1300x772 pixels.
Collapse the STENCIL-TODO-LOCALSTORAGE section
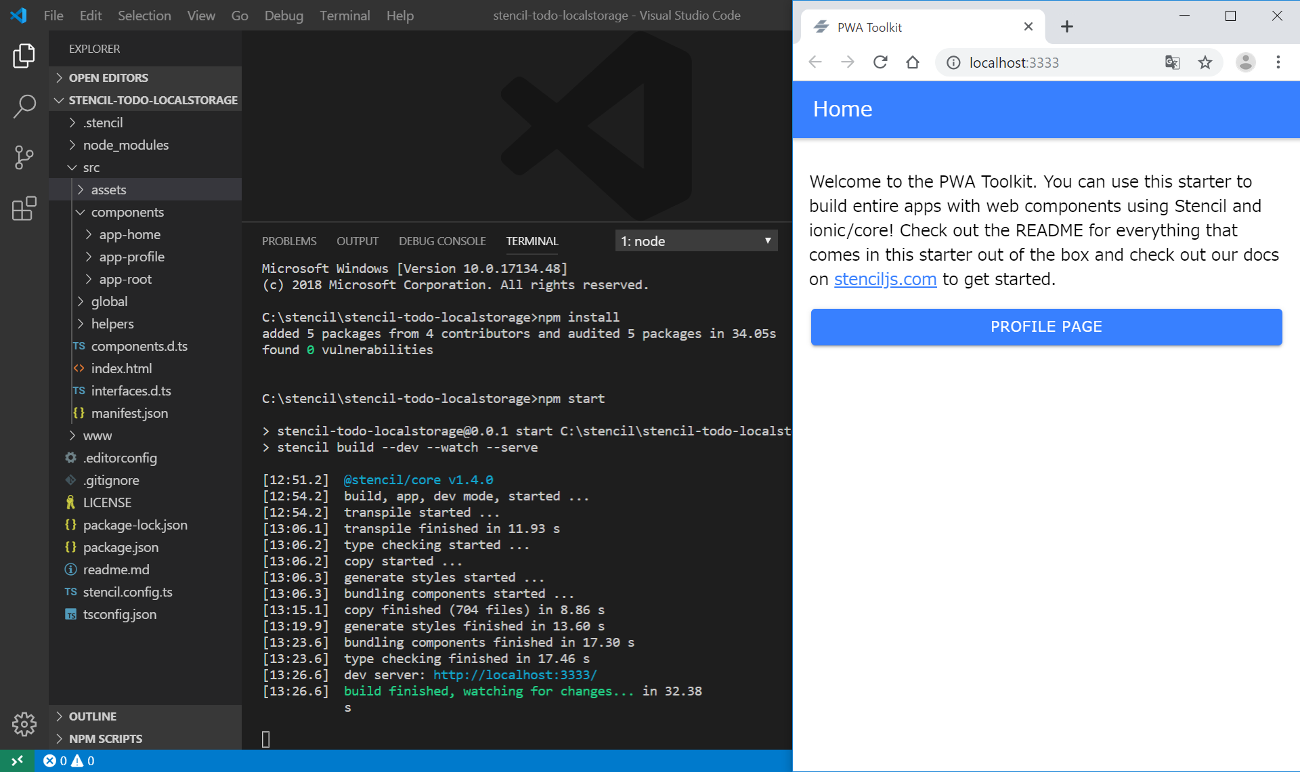(x=145, y=100)
